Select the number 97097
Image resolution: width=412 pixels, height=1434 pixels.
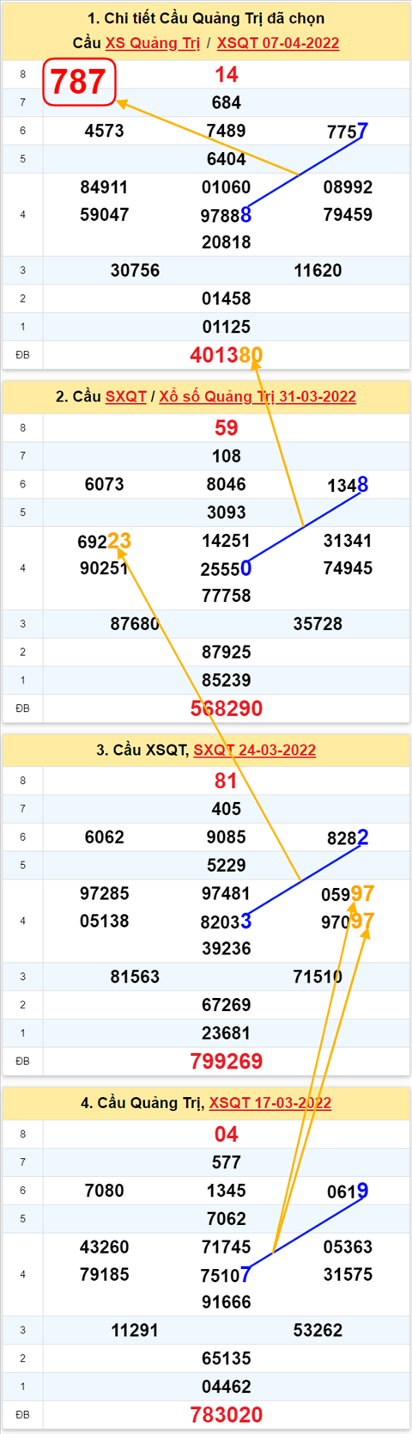click(x=348, y=922)
